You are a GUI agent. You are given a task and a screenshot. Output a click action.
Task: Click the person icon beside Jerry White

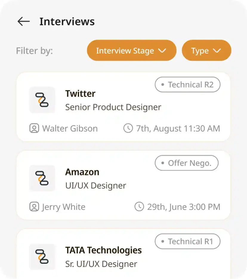click(34, 207)
